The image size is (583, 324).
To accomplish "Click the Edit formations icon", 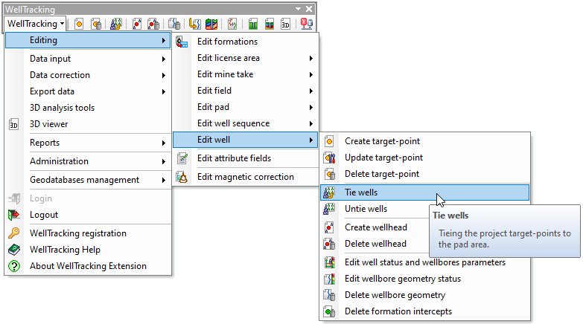I will pyautogui.click(x=182, y=42).
